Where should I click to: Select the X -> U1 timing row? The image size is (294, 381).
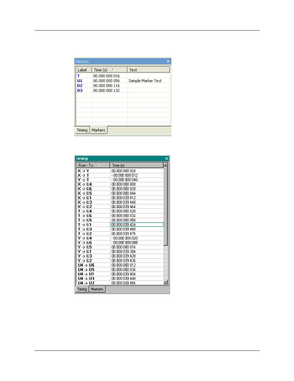click(120, 198)
